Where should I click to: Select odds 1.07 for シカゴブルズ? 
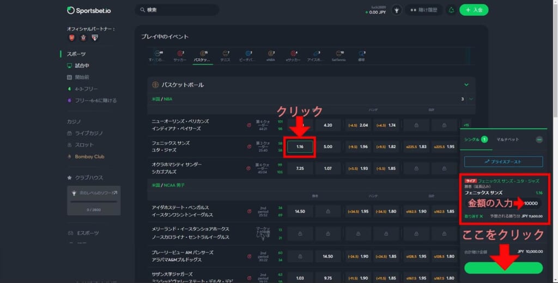tap(327, 168)
